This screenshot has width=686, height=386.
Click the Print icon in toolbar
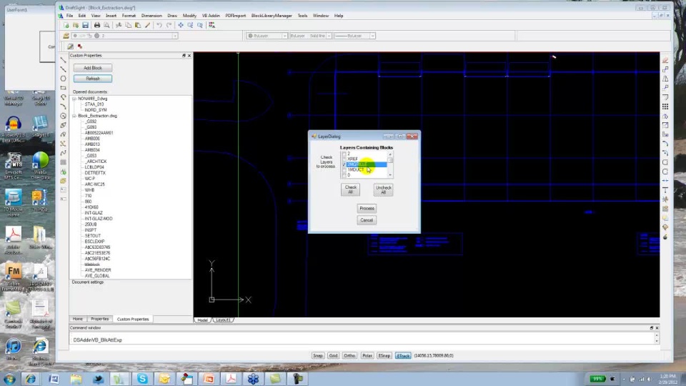click(97, 25)
